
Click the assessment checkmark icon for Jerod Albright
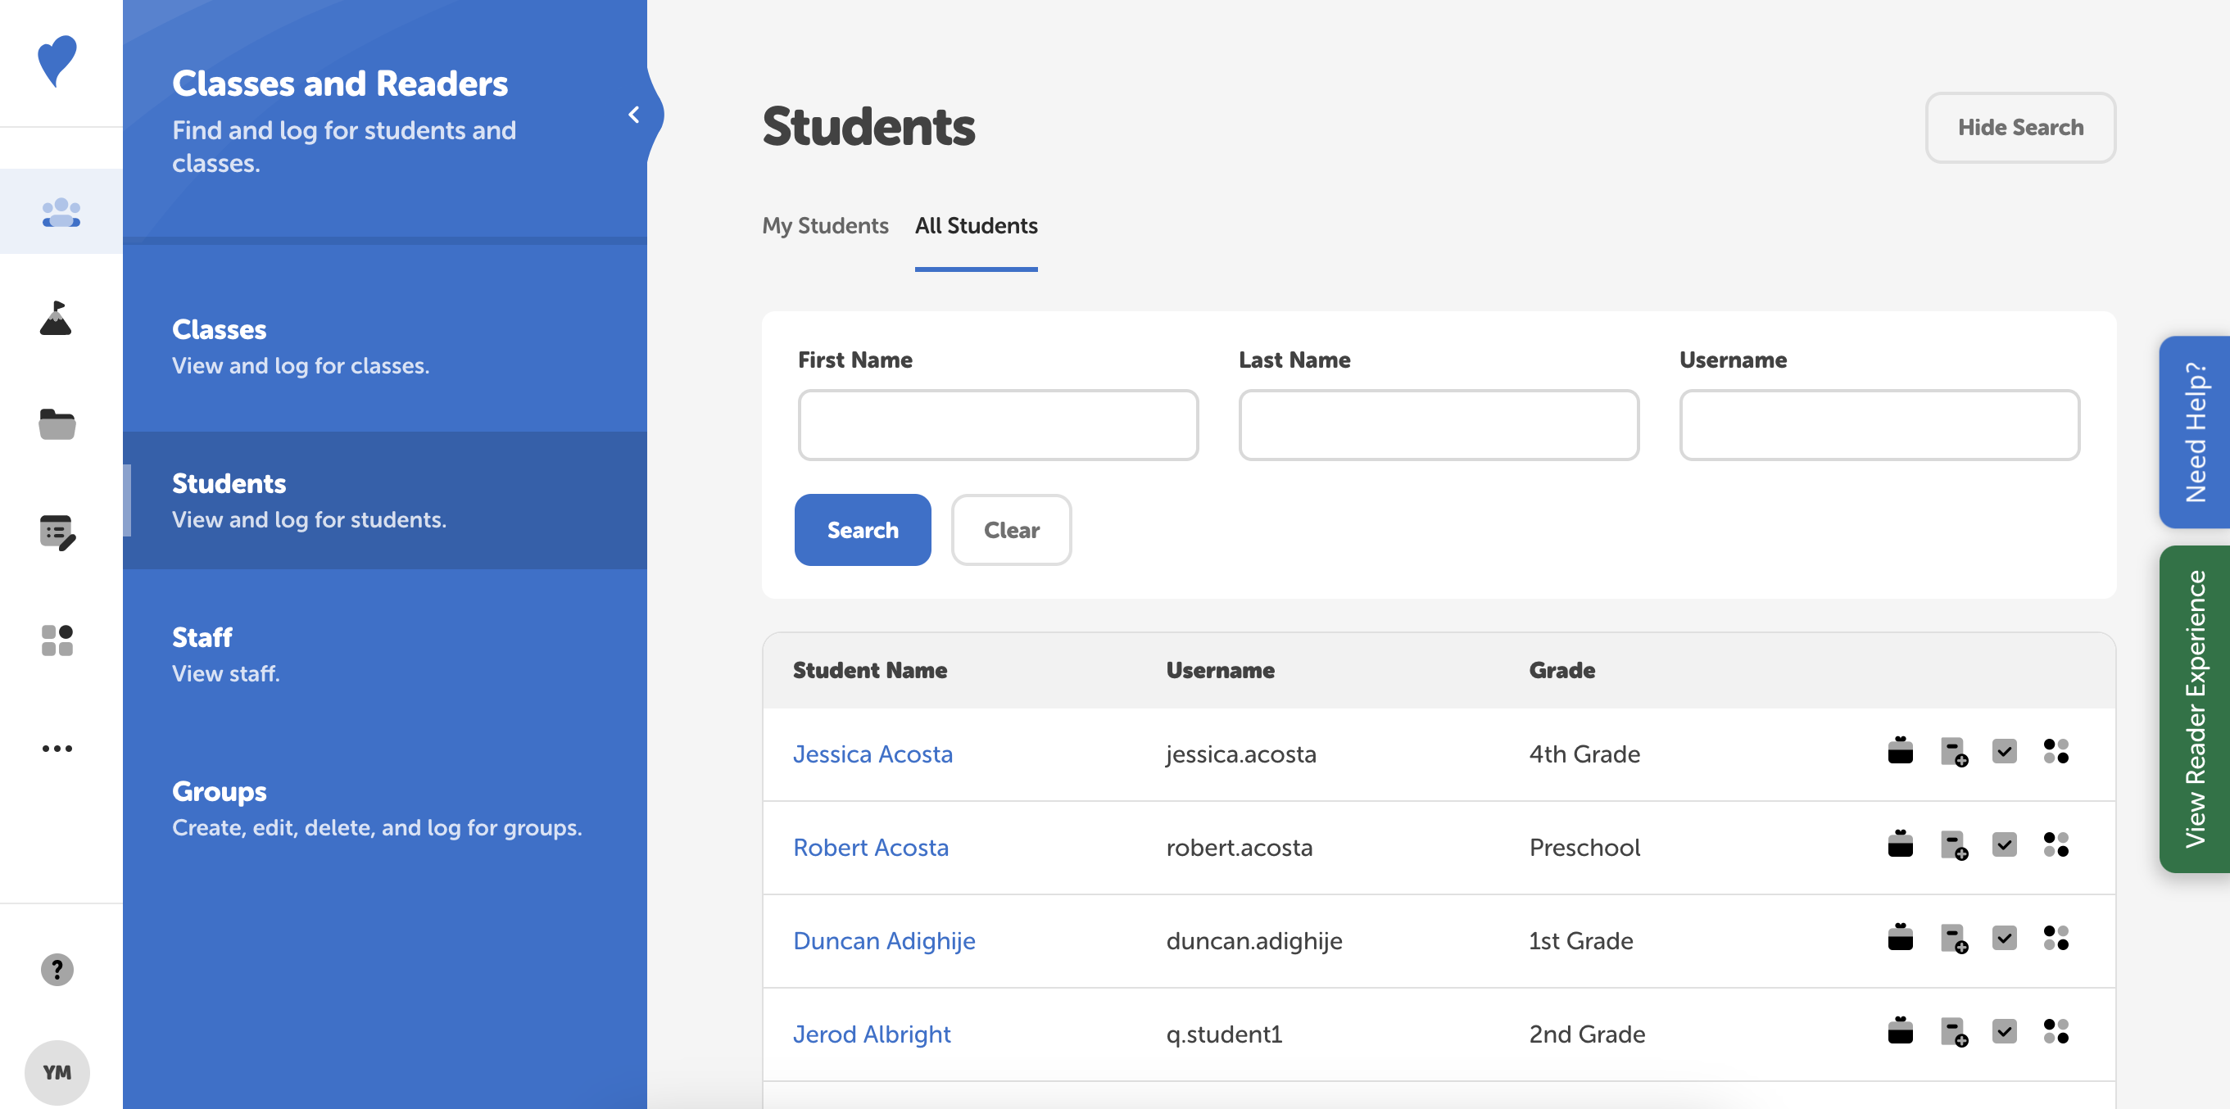[x=2004, y=1032]
